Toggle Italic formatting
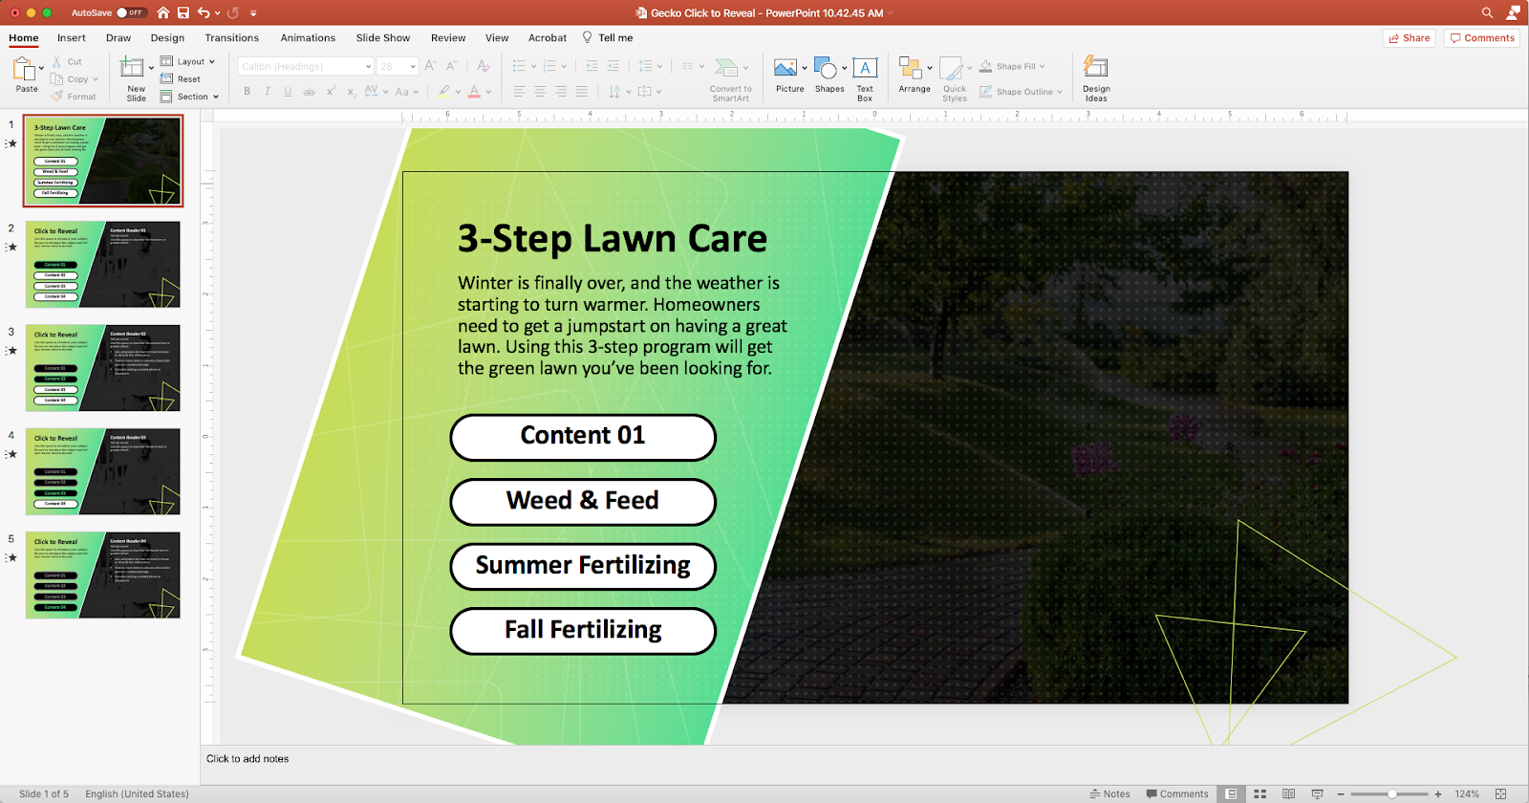 click(x=268, y=92)
